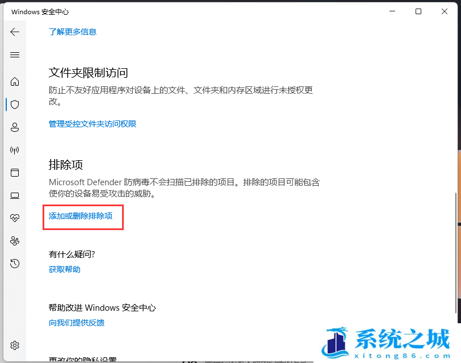Click the 文件夹限制访问 heading
461x363 pixels.
click(88, 73)
